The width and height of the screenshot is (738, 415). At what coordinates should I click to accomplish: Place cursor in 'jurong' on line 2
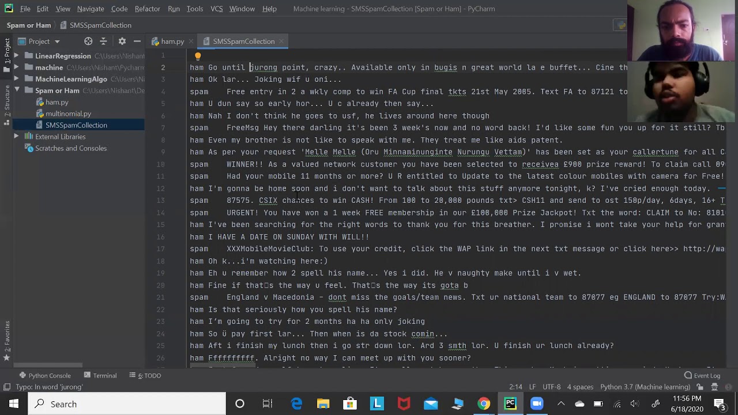pyautogui.click(x=263, y=67)
